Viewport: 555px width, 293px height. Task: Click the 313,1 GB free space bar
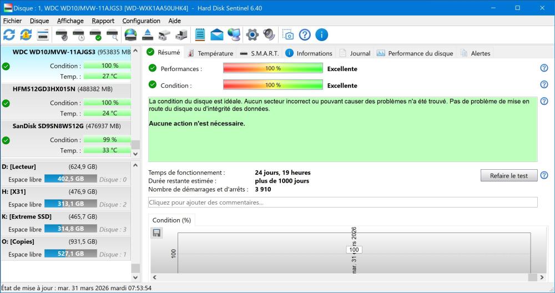tap(70, 204)
